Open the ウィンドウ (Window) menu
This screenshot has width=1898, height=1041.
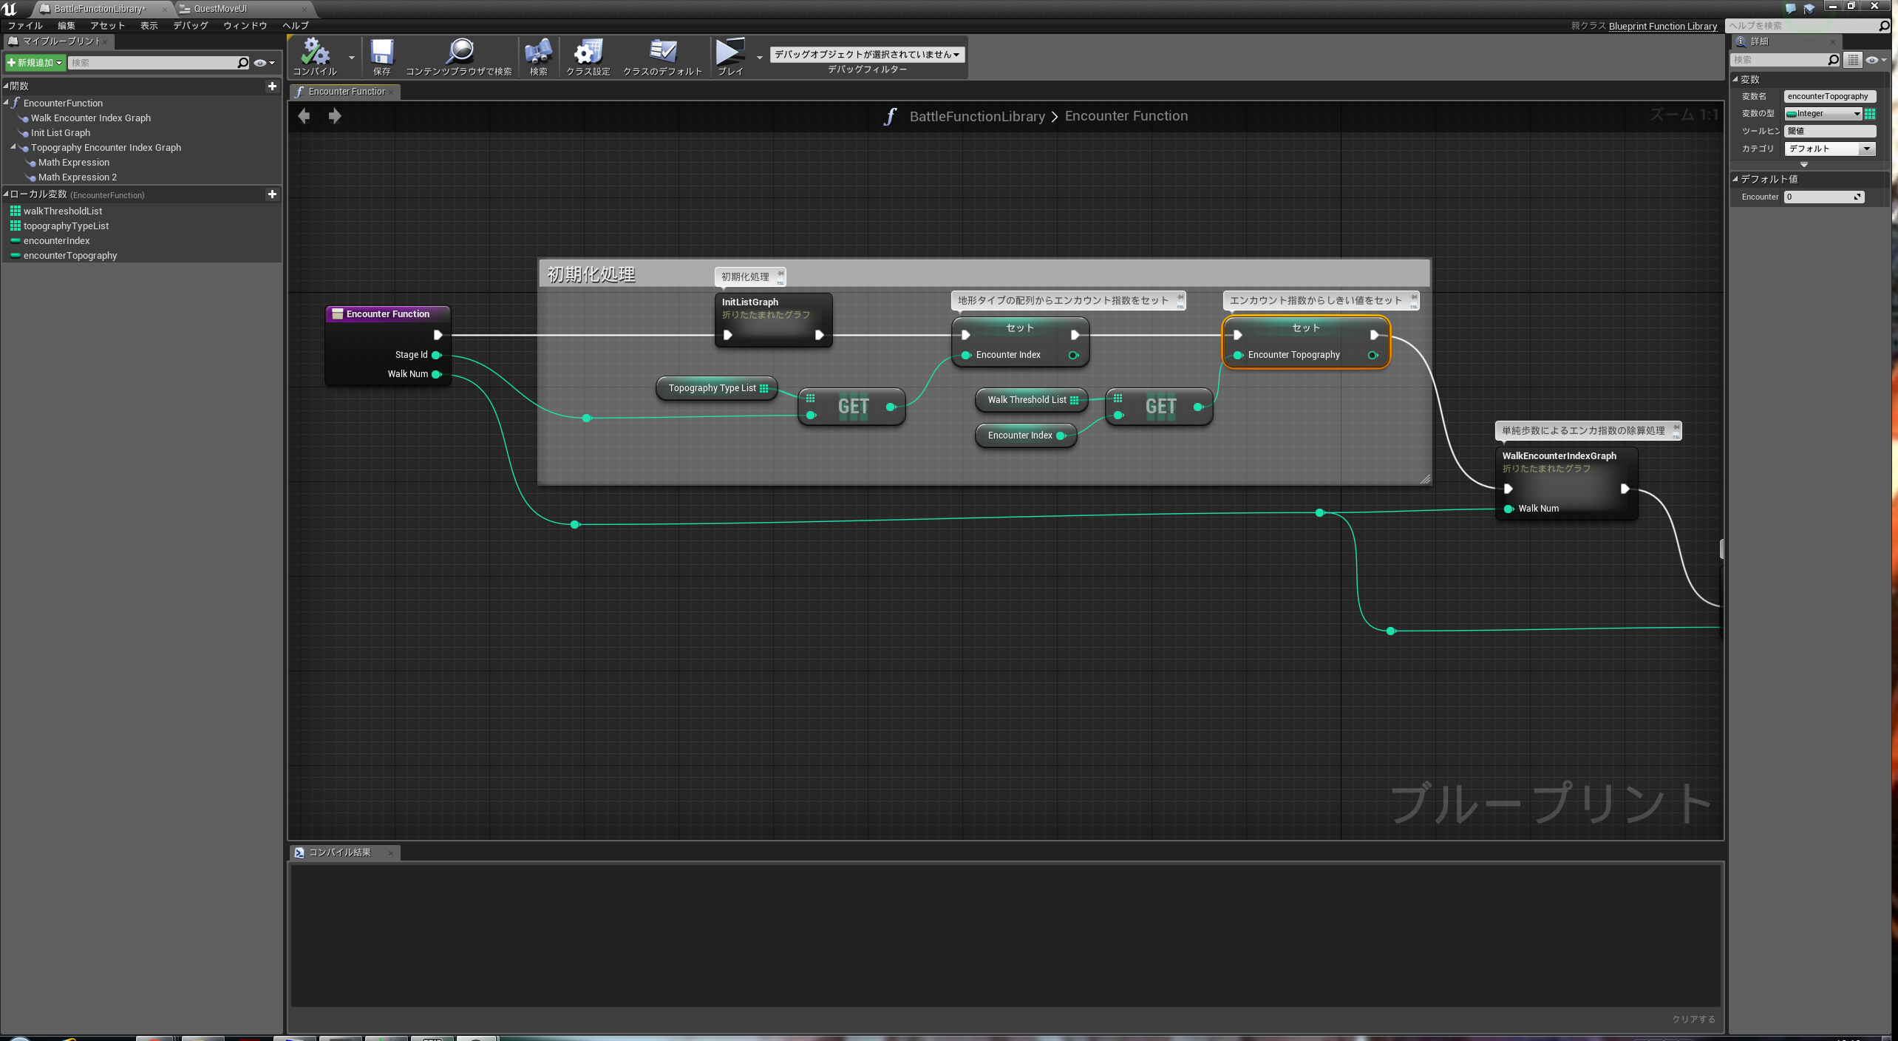pos(245,25)
